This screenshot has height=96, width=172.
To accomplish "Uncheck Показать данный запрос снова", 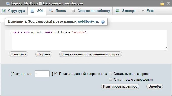I will tap(56, 73).
